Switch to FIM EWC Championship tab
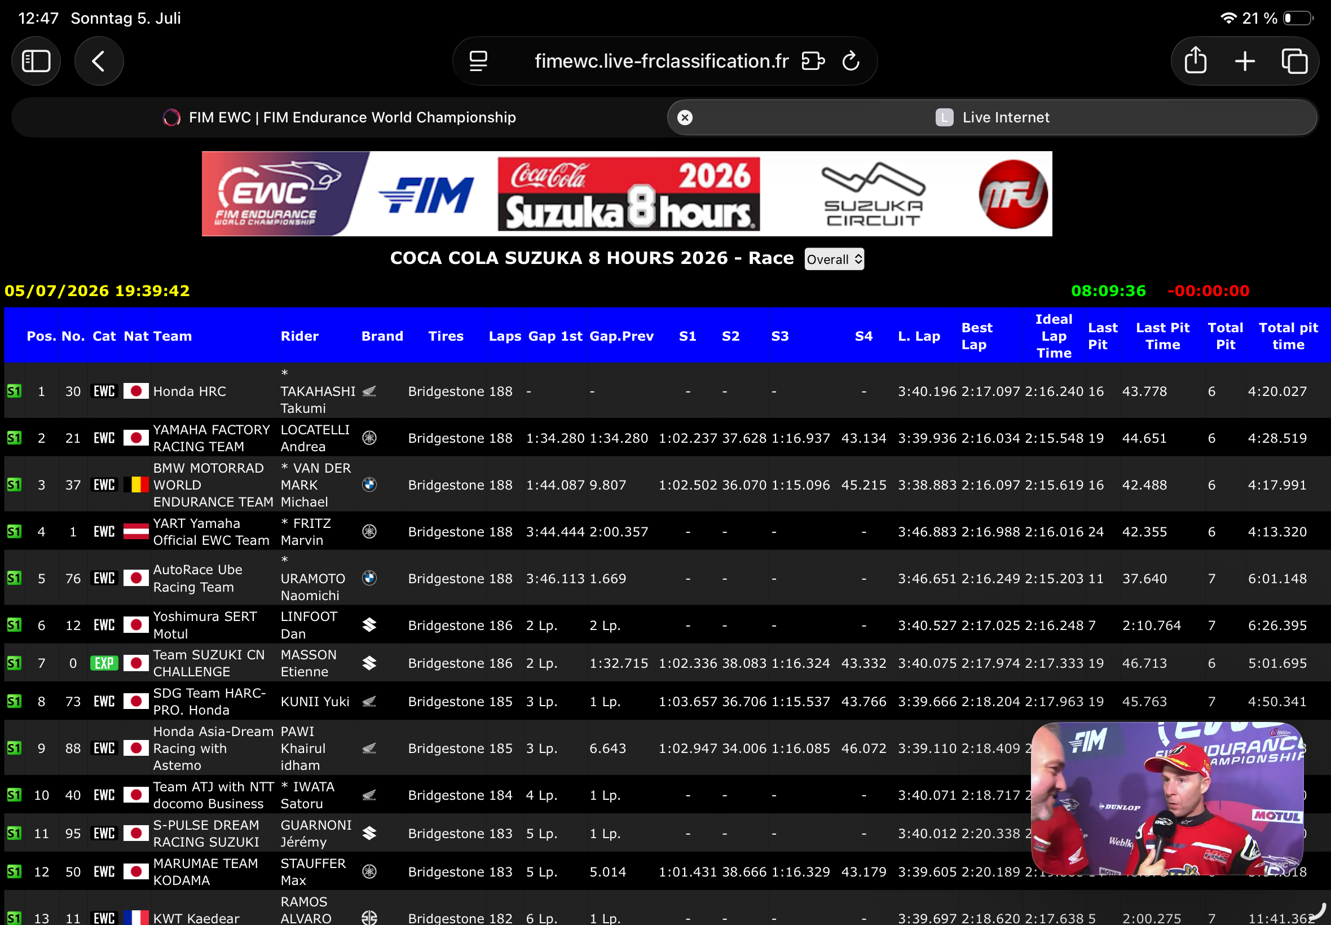1331x925 pixels. click(340, 118)
